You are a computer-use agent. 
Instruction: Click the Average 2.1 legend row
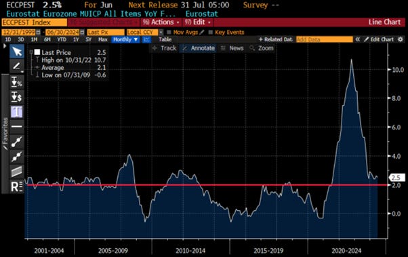70,68
